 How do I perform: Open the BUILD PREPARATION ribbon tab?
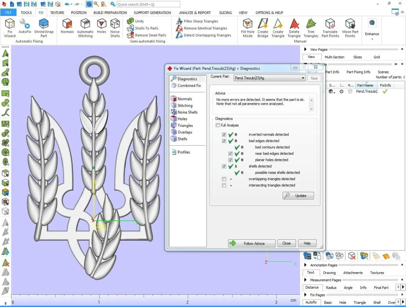click(x=110, y=13)
